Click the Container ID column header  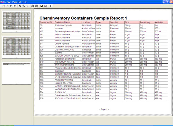click(x=47, y=22)
